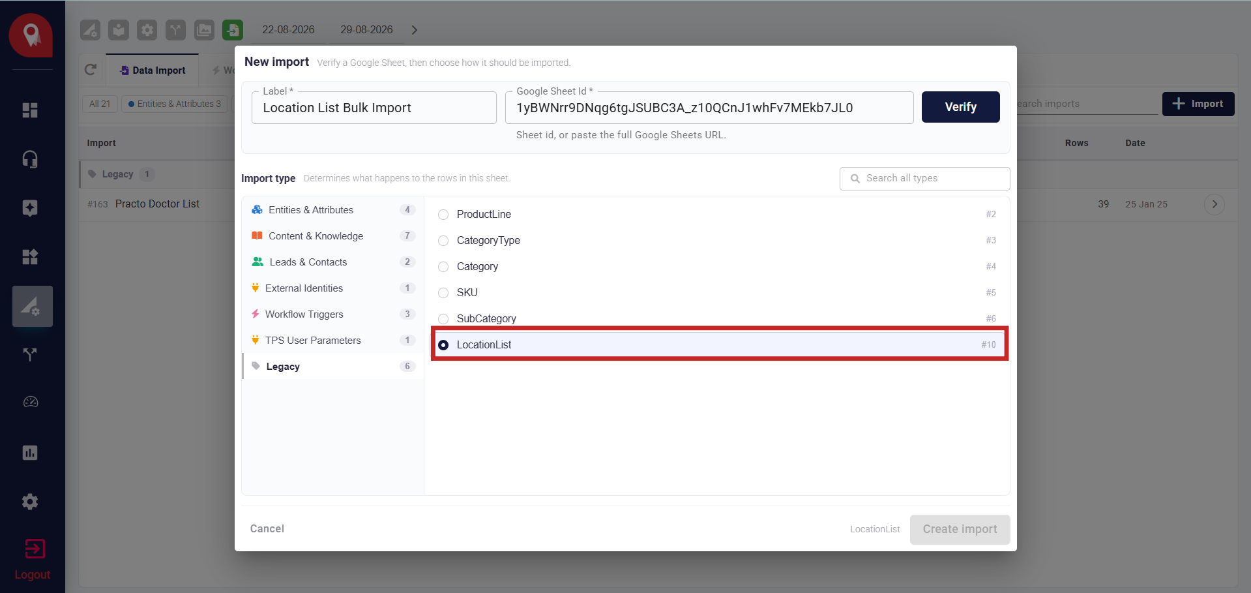Click the sparkle badge icon in sidebar
This screenshot has width=1251, height=593.
click(x=30, y=208)
